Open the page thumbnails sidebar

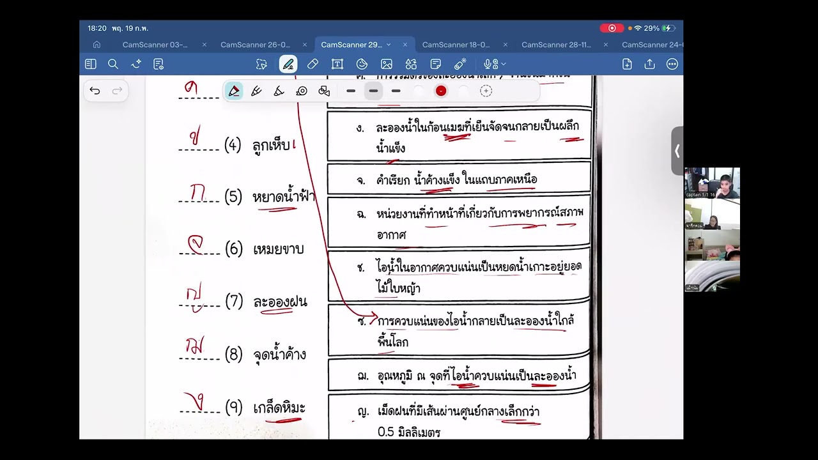point(91,64)
